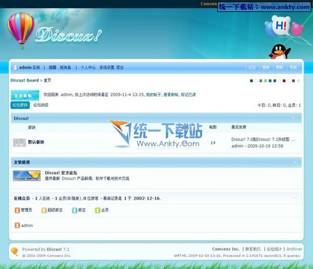Screen dimensions: 313x269
Task: Open 搜索 in the right navbar
Action: point(266,67)
